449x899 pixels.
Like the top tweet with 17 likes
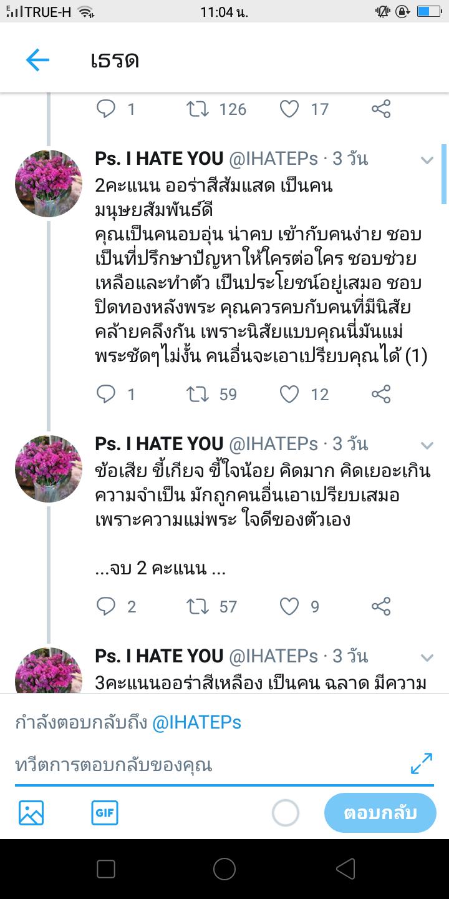pos(289,109)
